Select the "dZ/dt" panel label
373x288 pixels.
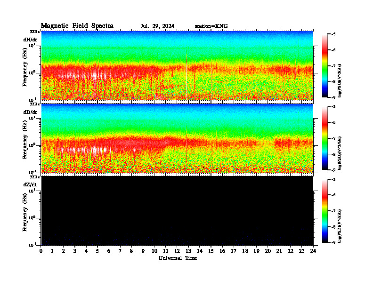(30, 184)
